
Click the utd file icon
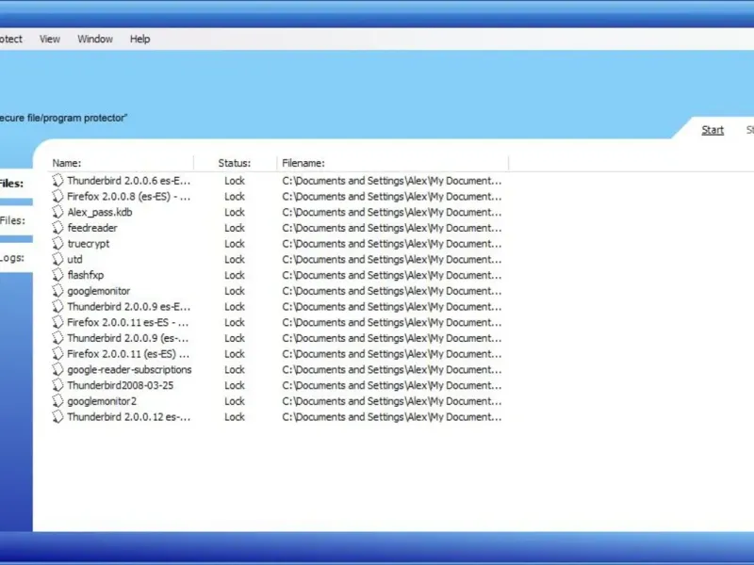(x=57, y=260)
